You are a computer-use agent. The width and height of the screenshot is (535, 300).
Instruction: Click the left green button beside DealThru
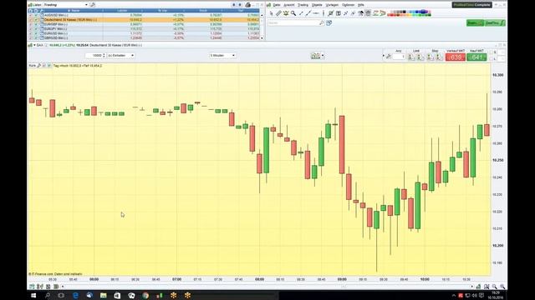pos(475,22)
